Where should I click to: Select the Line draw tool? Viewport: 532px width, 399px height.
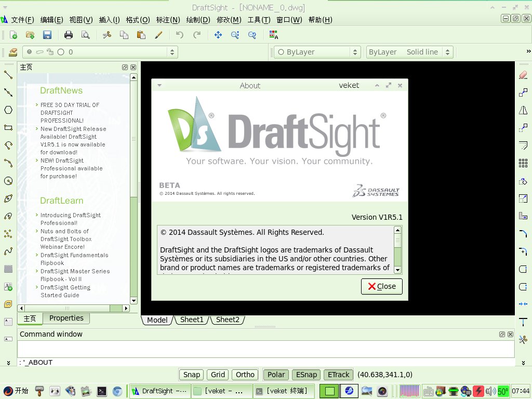tap(8, 75)
